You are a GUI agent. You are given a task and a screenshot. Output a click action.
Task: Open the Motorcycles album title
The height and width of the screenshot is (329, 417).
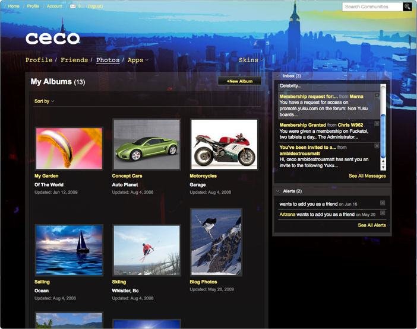tap(203, 176)
